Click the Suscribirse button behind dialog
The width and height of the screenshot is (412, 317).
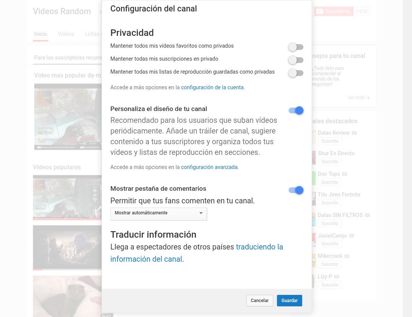coord(334,11)
